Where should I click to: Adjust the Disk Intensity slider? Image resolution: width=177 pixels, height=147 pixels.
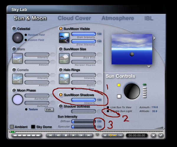(84, 34)
